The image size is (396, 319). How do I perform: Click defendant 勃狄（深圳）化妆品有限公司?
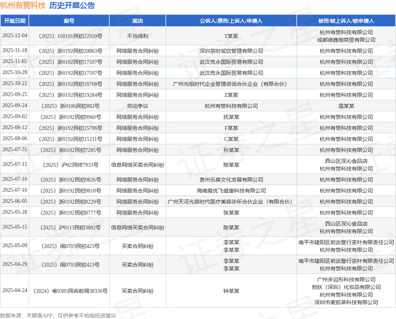pyautogui.click(x=346, y=287)
